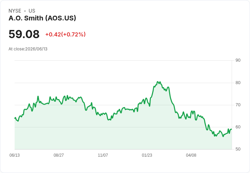The height and width of the screenshot is (173, 250).
Task: Click the 50 y-axis label
Action: click(238, 149)
